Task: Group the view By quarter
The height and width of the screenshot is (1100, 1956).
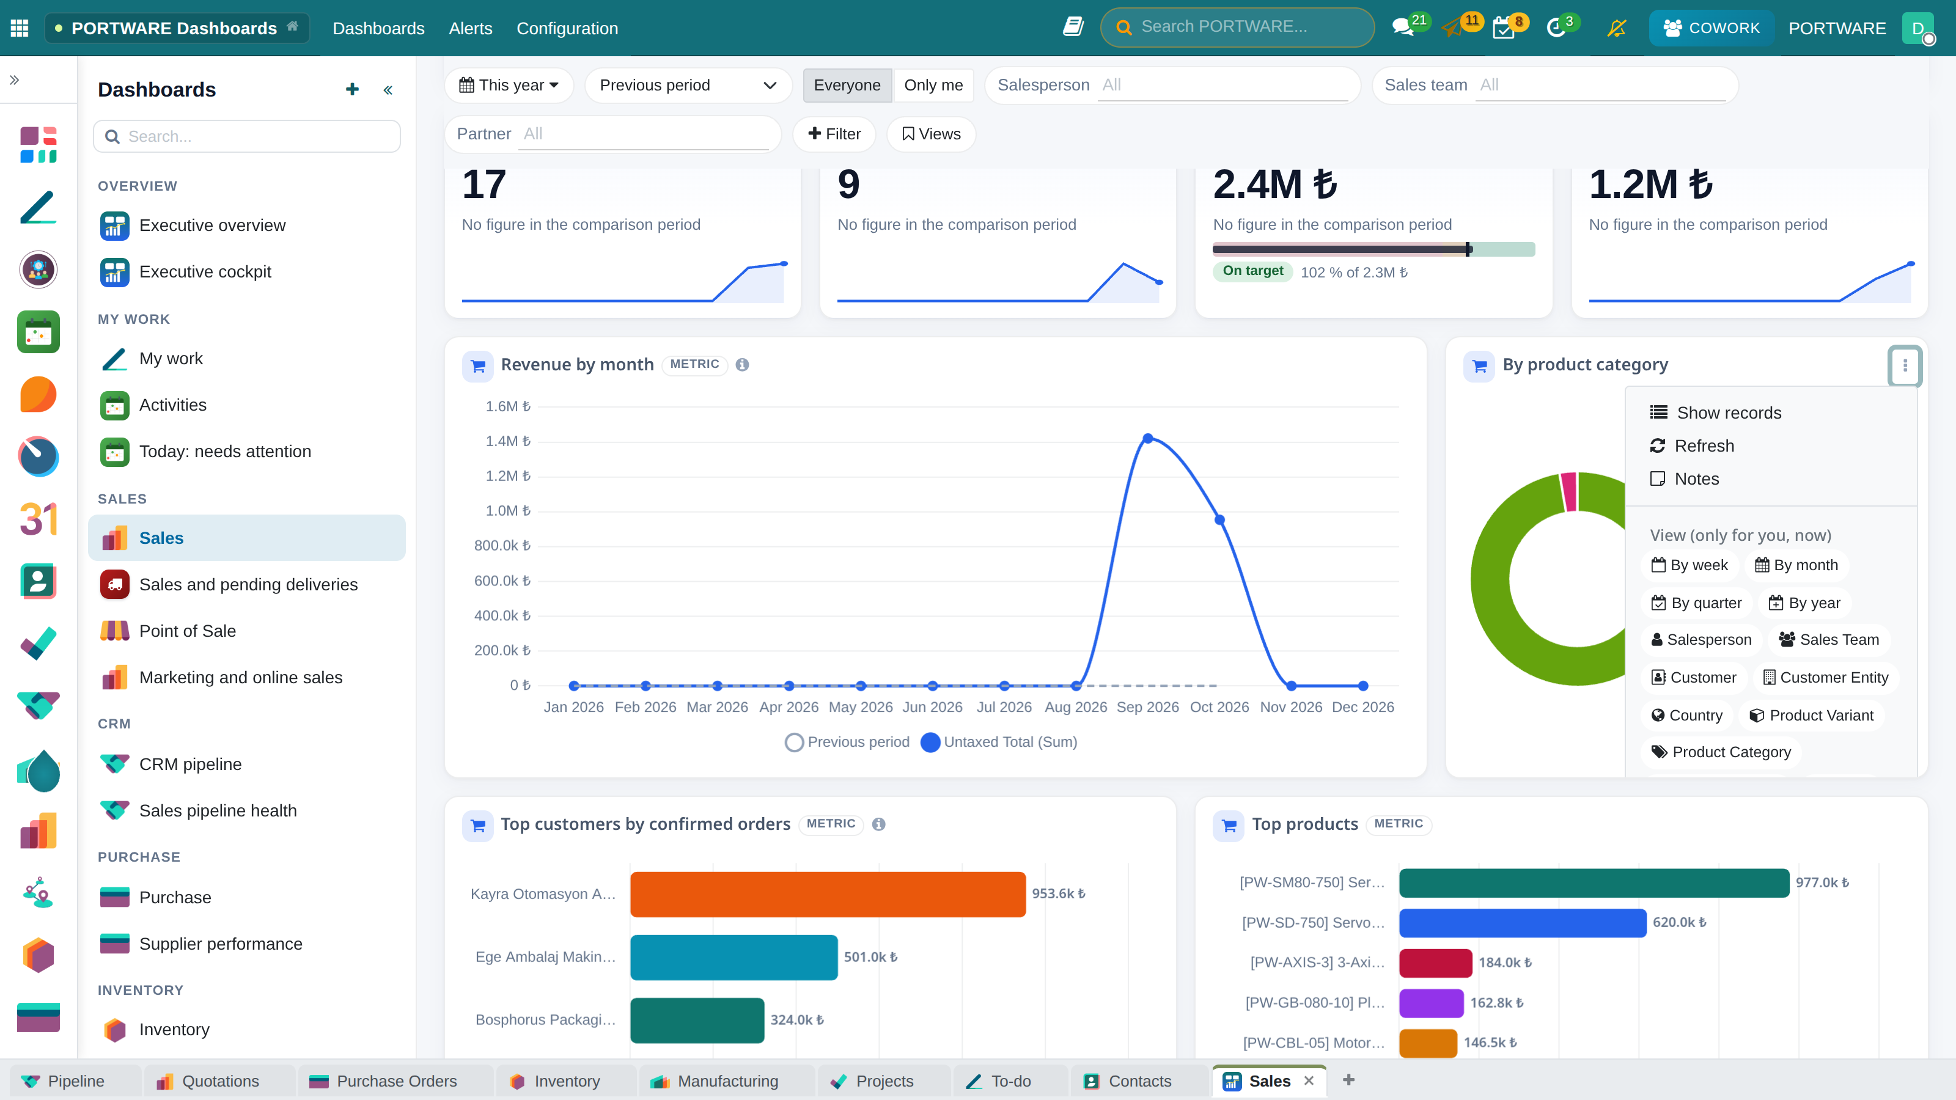Action: tap(1696, 603)
